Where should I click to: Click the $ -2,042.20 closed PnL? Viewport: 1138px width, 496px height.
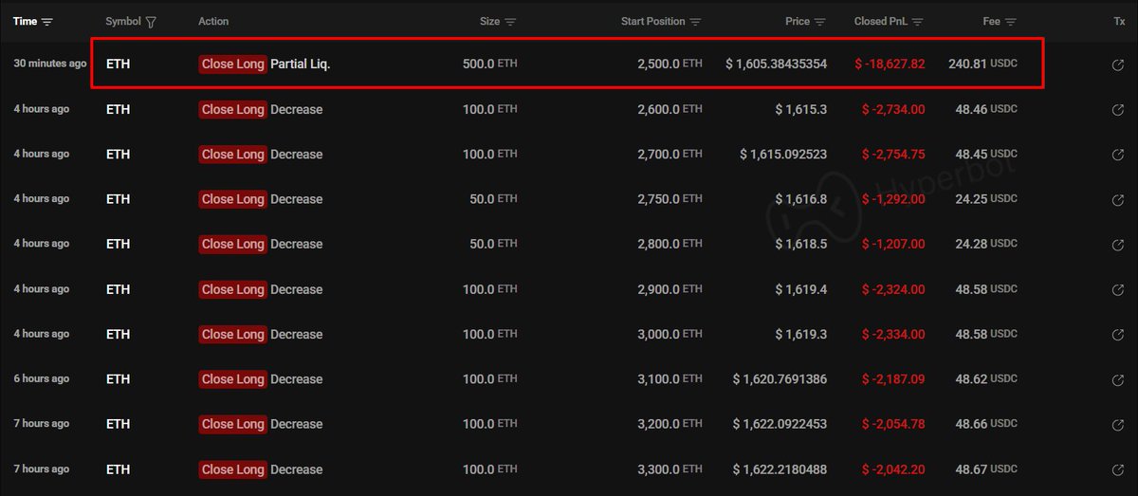(x=893, y=469)
